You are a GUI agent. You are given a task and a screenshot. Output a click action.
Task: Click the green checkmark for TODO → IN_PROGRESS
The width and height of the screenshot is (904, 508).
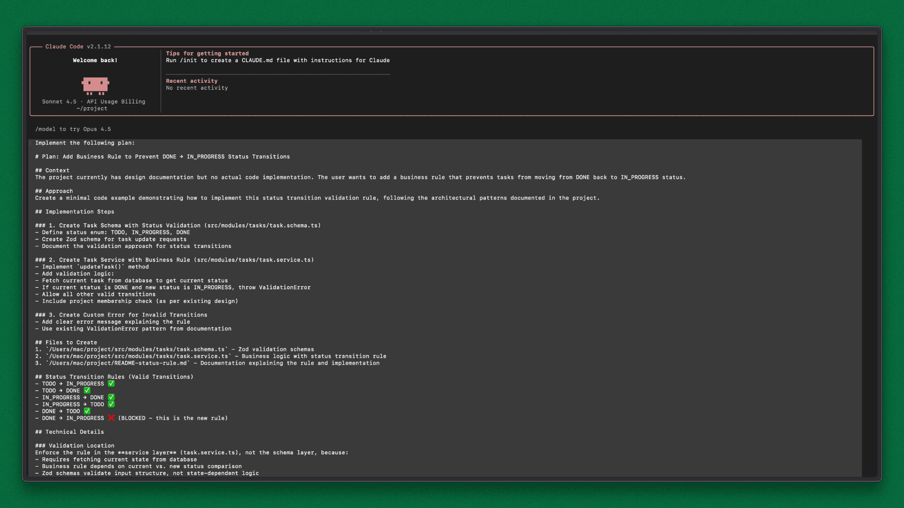111,383
